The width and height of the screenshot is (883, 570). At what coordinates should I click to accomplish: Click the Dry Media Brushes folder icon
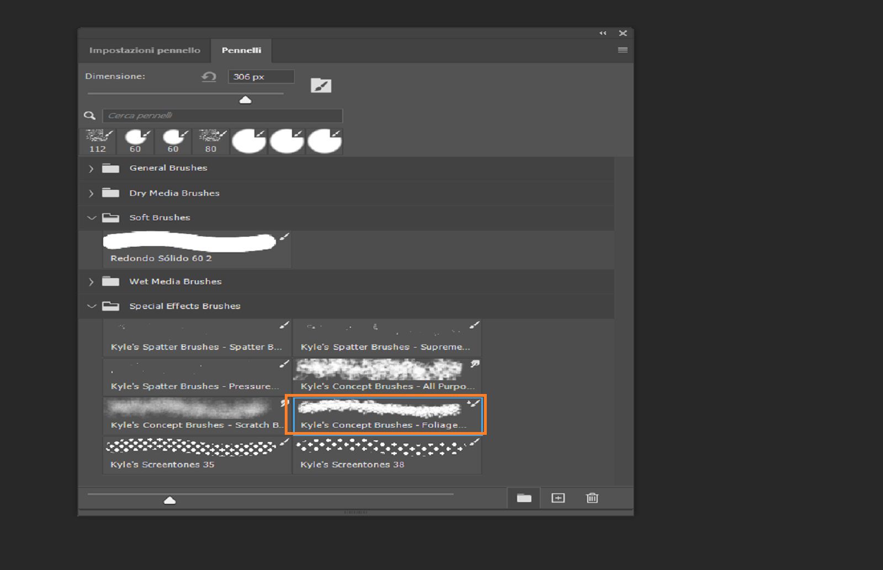point(110,193)
